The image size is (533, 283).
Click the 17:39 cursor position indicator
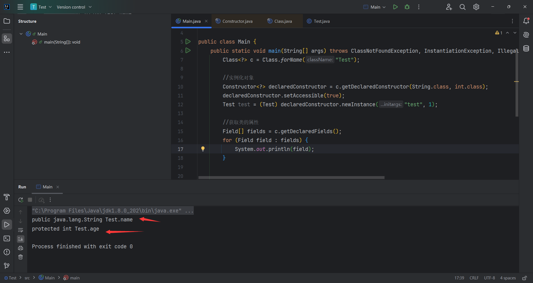point(459,278)
